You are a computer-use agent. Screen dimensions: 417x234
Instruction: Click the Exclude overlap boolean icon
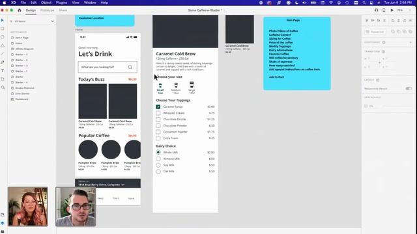tap(410, 32)
